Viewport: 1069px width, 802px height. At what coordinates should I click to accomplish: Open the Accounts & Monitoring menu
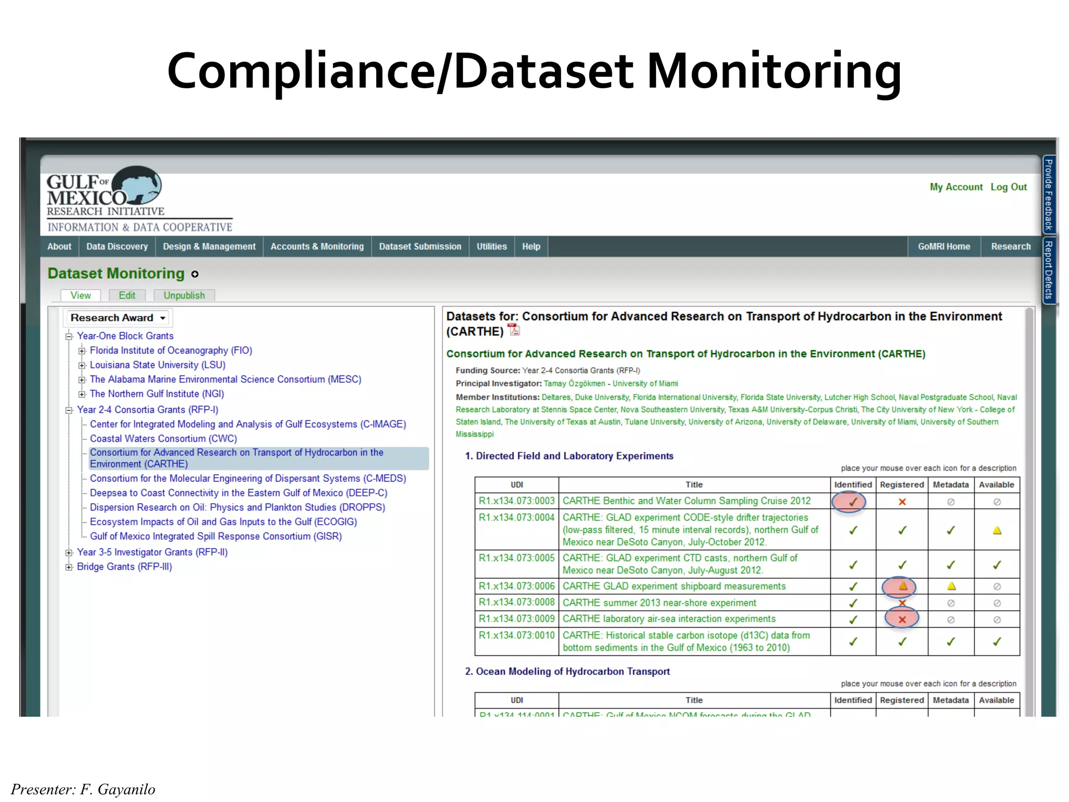(x=317, y=246)
